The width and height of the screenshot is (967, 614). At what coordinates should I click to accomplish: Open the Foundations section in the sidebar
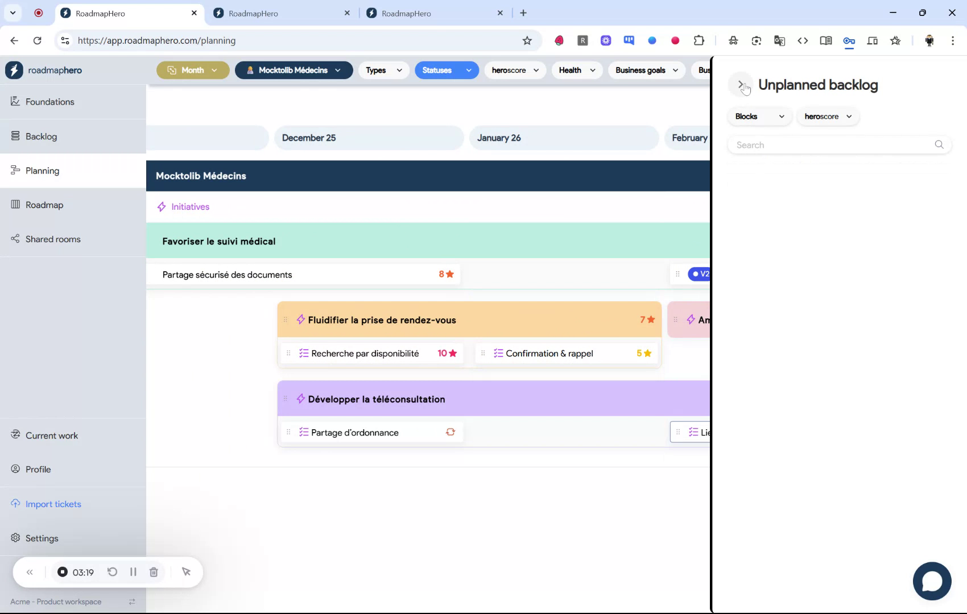pyautogui.click(x=49, y=102)
